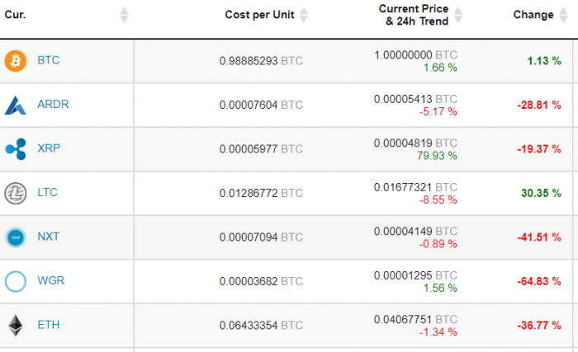The image size is (578, 352).
Task: Open the ETH currency link
Action: [x=48, y=325]
